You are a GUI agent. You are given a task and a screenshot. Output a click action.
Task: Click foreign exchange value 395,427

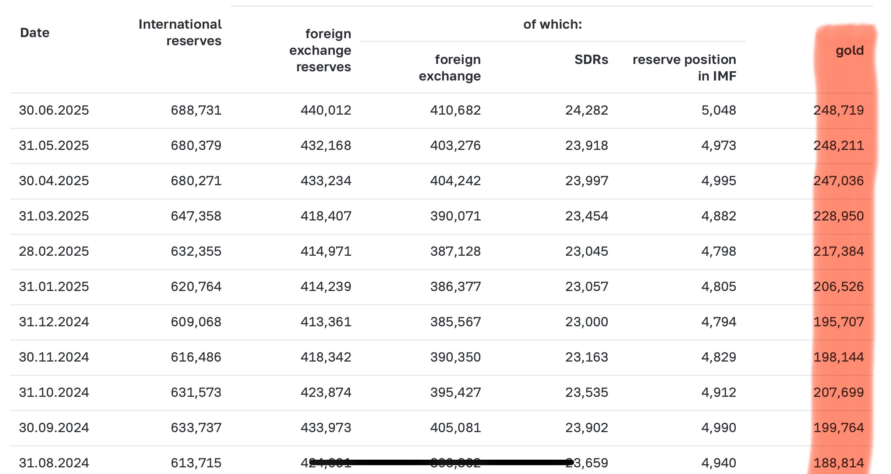point(455,392)
